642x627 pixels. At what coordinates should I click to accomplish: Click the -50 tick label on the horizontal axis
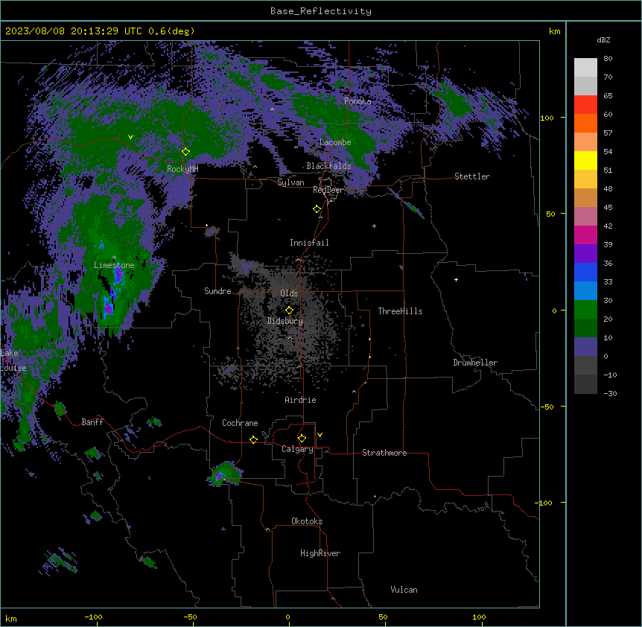[190, 617]
